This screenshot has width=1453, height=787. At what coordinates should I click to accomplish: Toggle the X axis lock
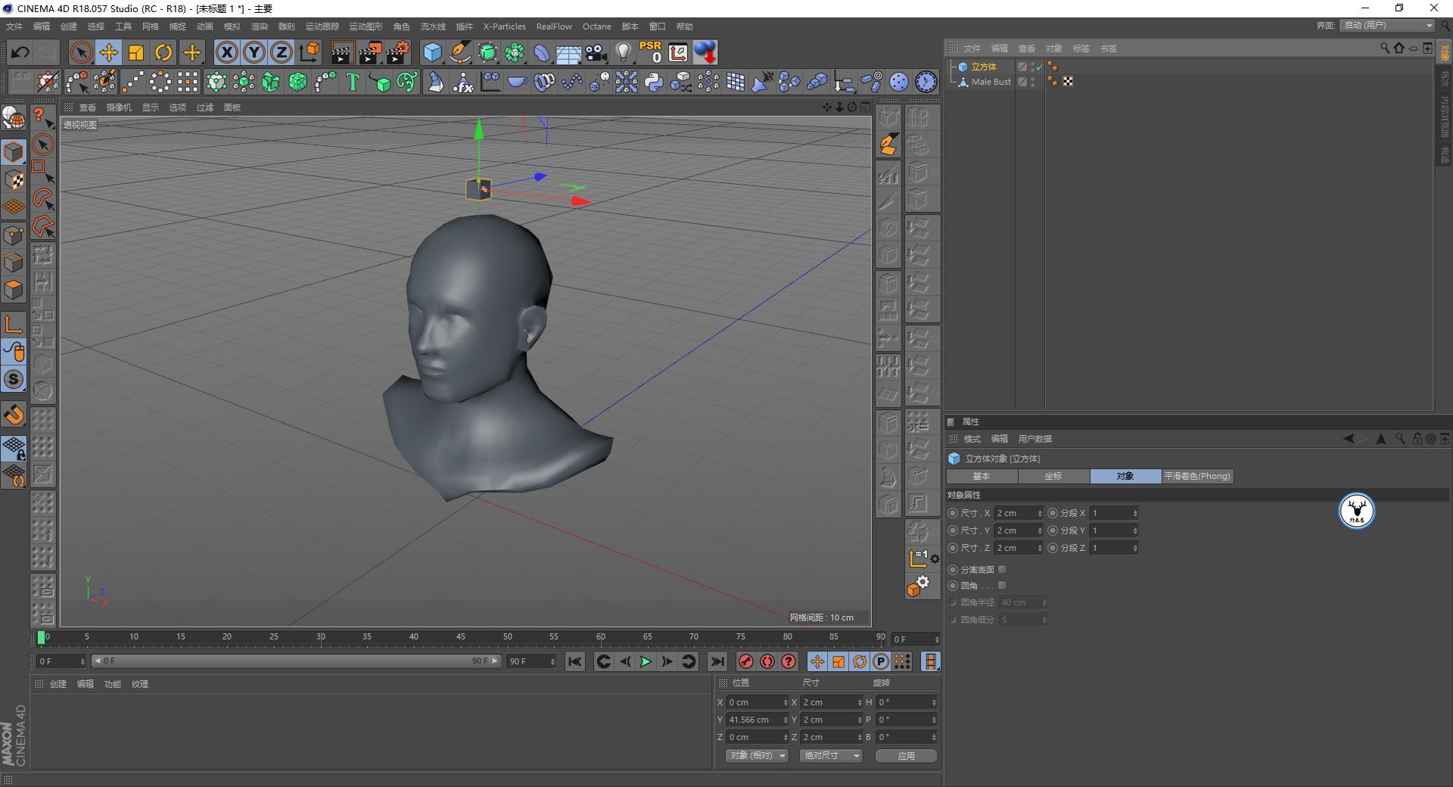click(x=226, y=52)
